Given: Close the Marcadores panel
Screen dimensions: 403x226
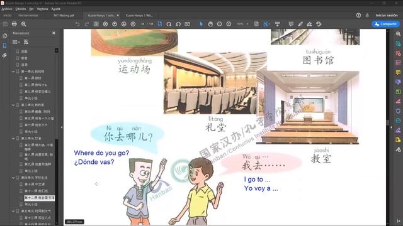Looking at the screenshot, I should coord(54,33).
